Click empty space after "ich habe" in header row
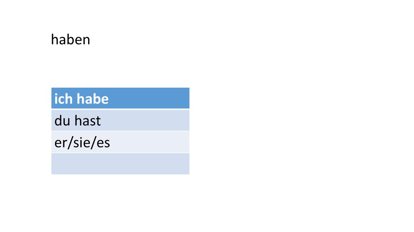Viewport: 414px width, 232px height. (x=154, y=99)
